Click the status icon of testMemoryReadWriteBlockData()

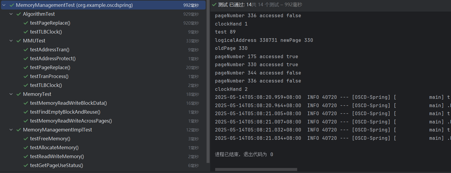26,103
